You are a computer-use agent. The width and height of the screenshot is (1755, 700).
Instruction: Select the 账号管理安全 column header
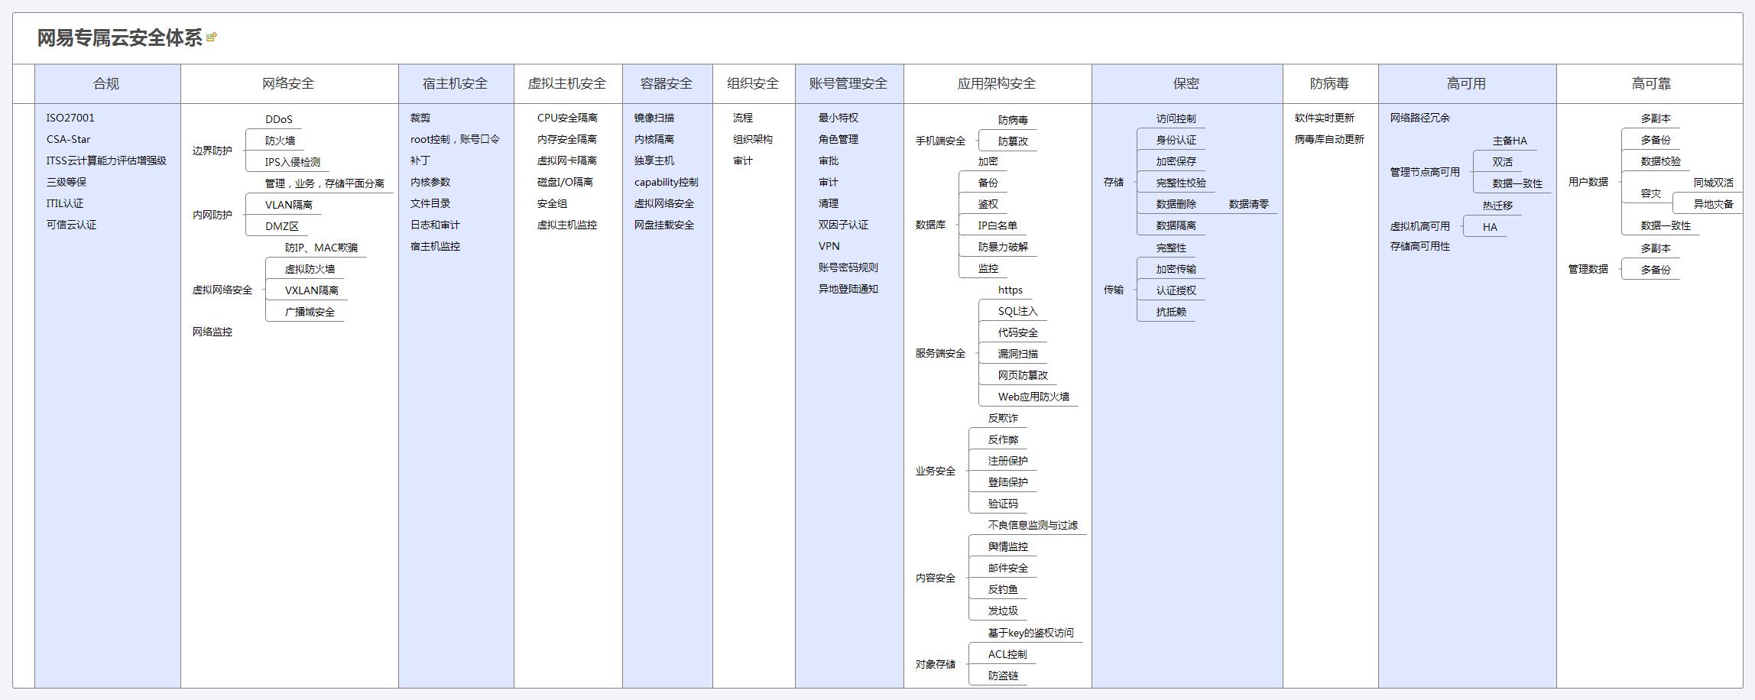click(x=848, y=84)
